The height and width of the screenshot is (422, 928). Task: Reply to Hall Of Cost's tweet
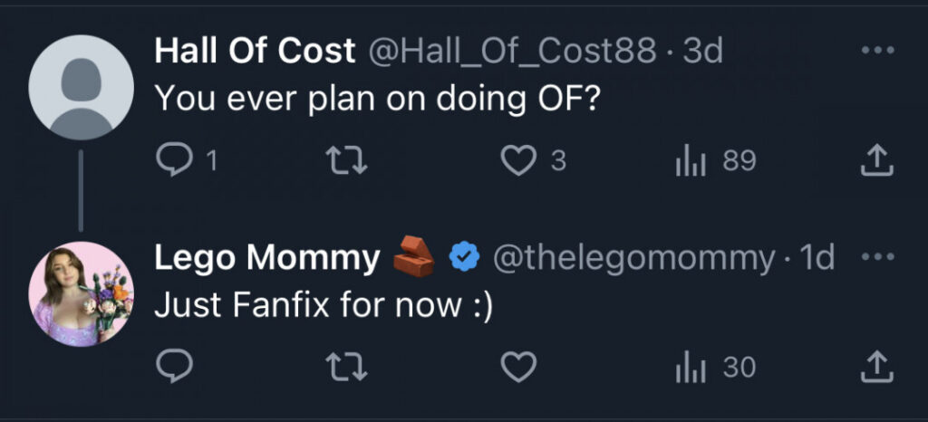(173, 161)
